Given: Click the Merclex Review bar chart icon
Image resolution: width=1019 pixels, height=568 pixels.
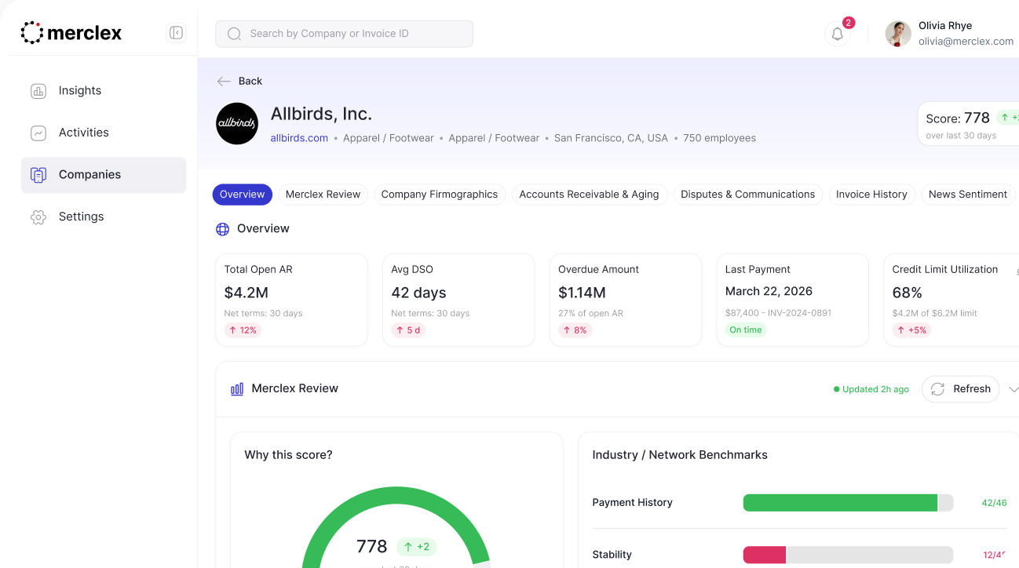Looking at the screenshot, I should [x=237, y=389].
